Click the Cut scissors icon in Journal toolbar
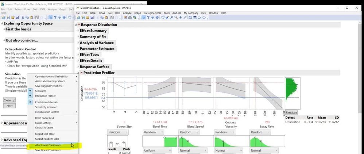 click(23, 18)
